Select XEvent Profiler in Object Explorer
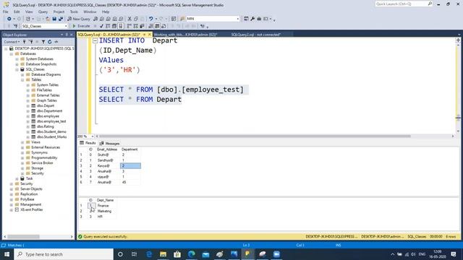The image size is (463, 260). 31,209
